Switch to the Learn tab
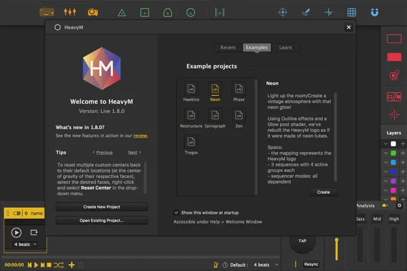The image size is (407, 271). tap(285, 48)
